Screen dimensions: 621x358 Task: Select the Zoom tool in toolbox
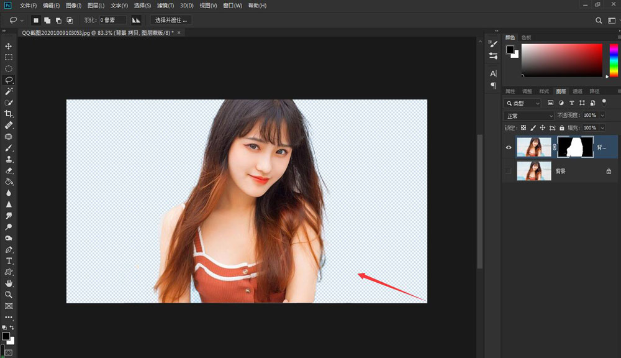click(x=9, y=295)
